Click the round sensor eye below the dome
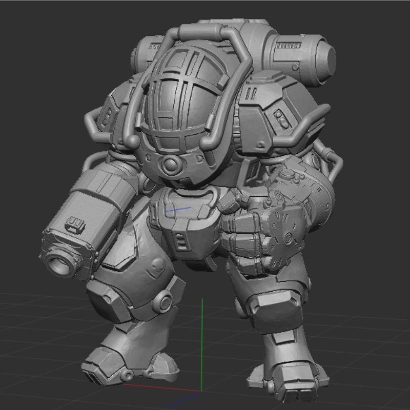This screenshot has width=410, height=410. point(172,165)
